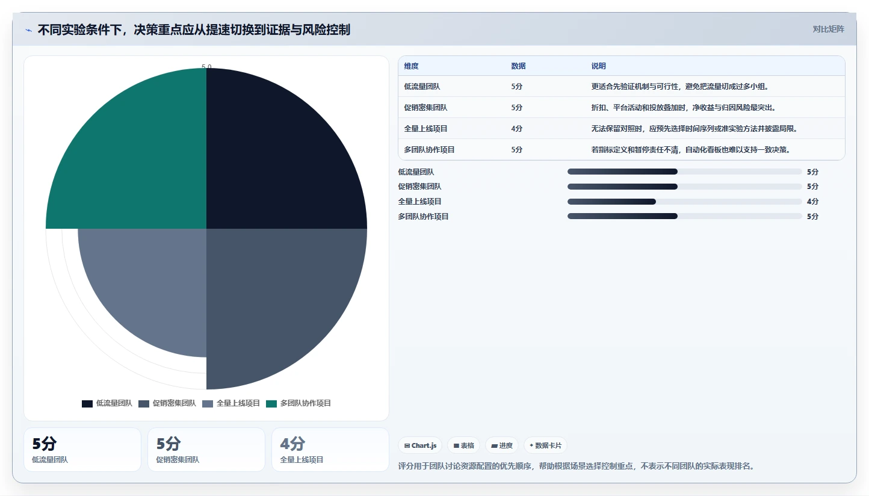Click 多团队协作项目 cell in the table
This screenshot has height=496, width=869.
tap(429, 150)
